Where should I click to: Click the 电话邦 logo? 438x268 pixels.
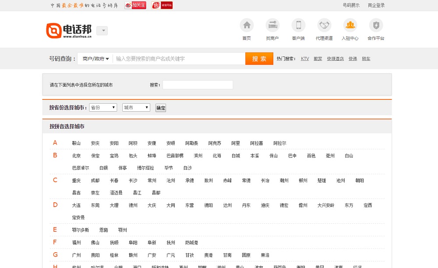[x=69, y=30]
